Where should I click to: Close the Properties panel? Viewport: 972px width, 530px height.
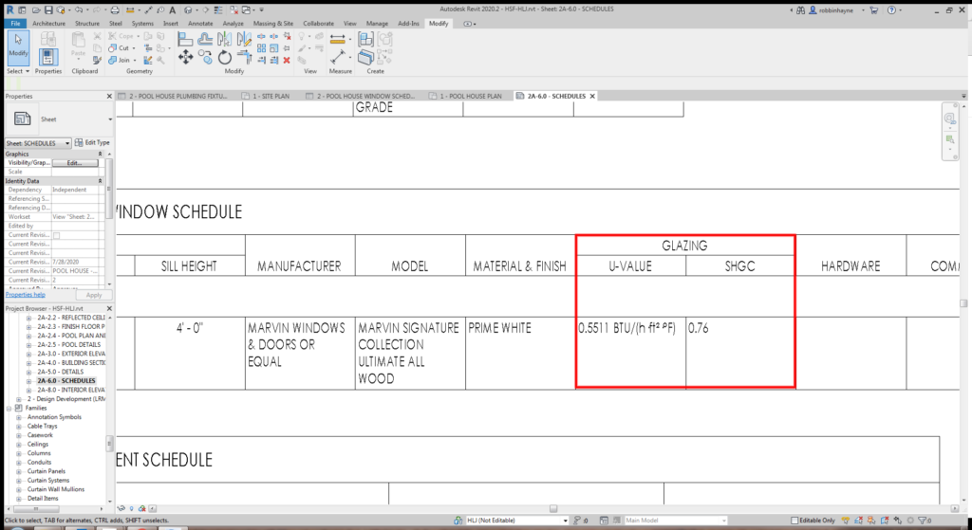[110, 96]
